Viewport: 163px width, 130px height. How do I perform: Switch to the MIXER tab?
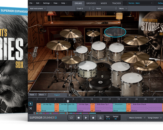[x=104, y=3]
